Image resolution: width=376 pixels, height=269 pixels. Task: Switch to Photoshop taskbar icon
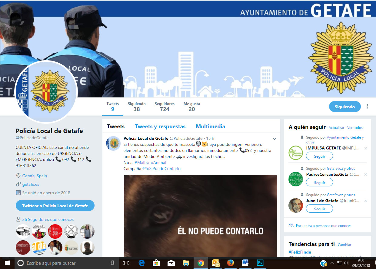tap(260, 263)
